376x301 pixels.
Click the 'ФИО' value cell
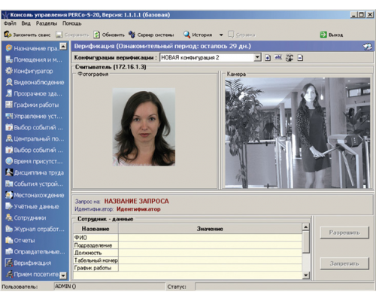[210, 238]
